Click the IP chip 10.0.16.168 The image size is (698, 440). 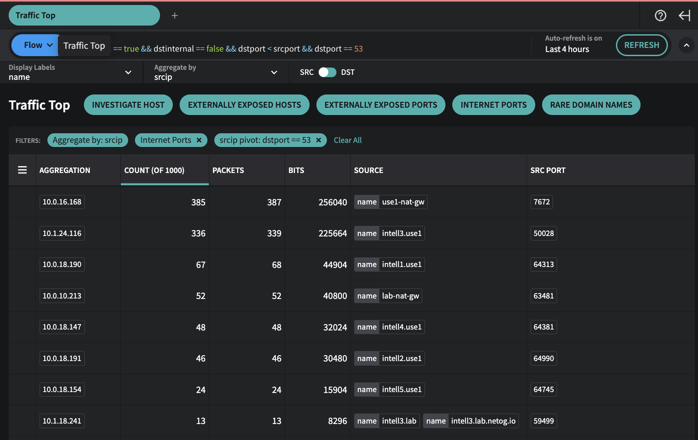(x=62, y=201)
